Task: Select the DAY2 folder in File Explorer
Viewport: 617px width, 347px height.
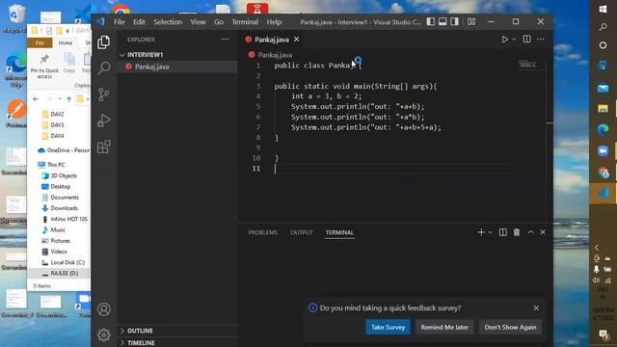Action: coord(57,114)
